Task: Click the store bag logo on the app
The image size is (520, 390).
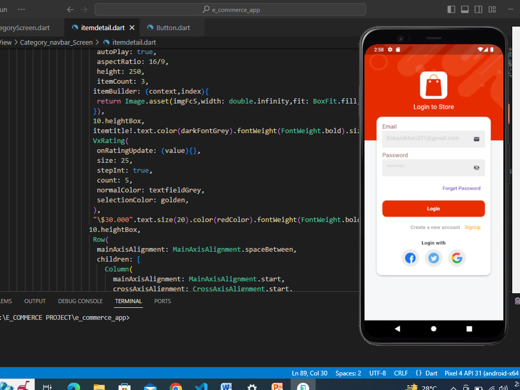Action: (434, 84)
